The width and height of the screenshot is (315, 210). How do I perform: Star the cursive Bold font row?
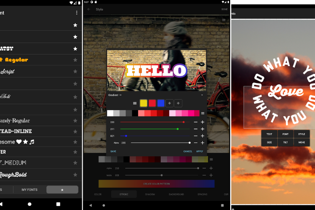pos(75,97)
